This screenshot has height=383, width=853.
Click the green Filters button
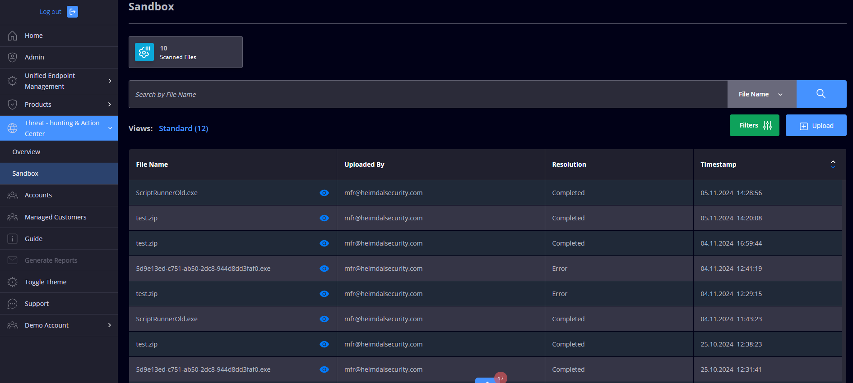pos(754,125)
